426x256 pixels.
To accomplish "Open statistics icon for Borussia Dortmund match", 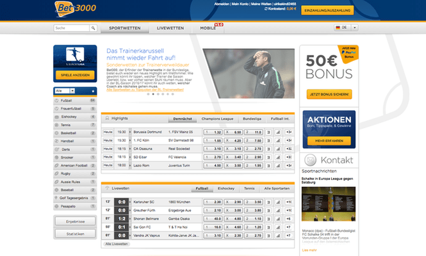I will point(278,132).
